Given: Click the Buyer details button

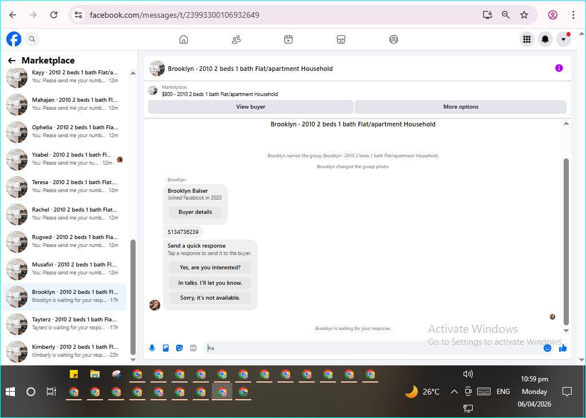Looking at the screenshot, I should pyautogui.click(x=195, y=212).
